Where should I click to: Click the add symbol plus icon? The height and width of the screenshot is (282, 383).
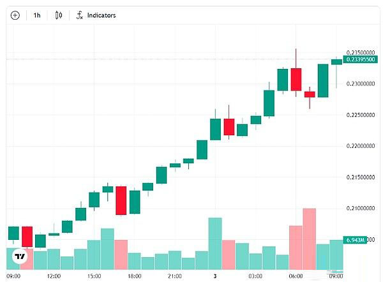click(15, 15)
